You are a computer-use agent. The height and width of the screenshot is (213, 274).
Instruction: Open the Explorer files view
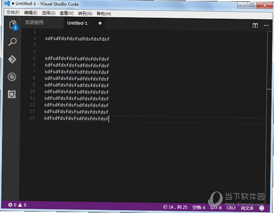tap(13, 25)
